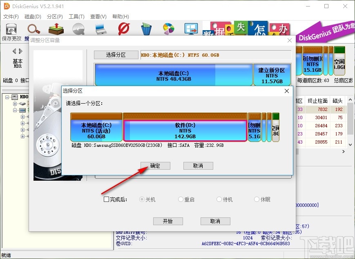This screenshot has height=259, width=355.
Task: Click the erase sectors Ø icon
Action: 124,29
